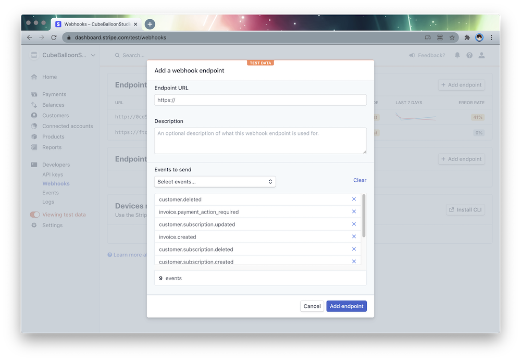Open the Select events dropdown

point(215,182)
